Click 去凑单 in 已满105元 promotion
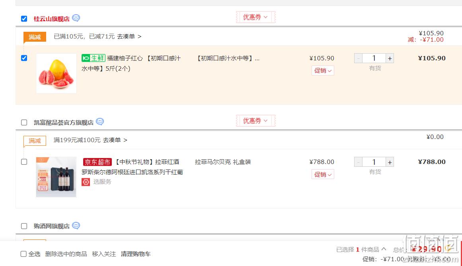Viewport: 462px width, 266px height. click(129, 37)
